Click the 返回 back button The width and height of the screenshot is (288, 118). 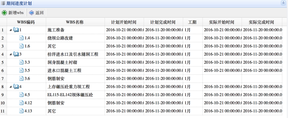[36, 13]
